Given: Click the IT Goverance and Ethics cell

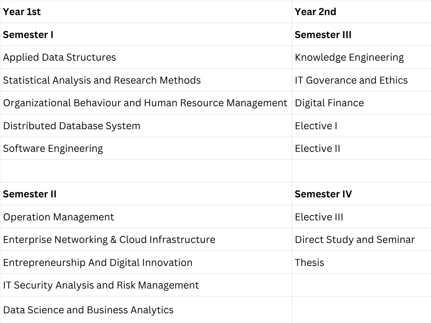Looking at the screenshot, I should pos(361,80).
